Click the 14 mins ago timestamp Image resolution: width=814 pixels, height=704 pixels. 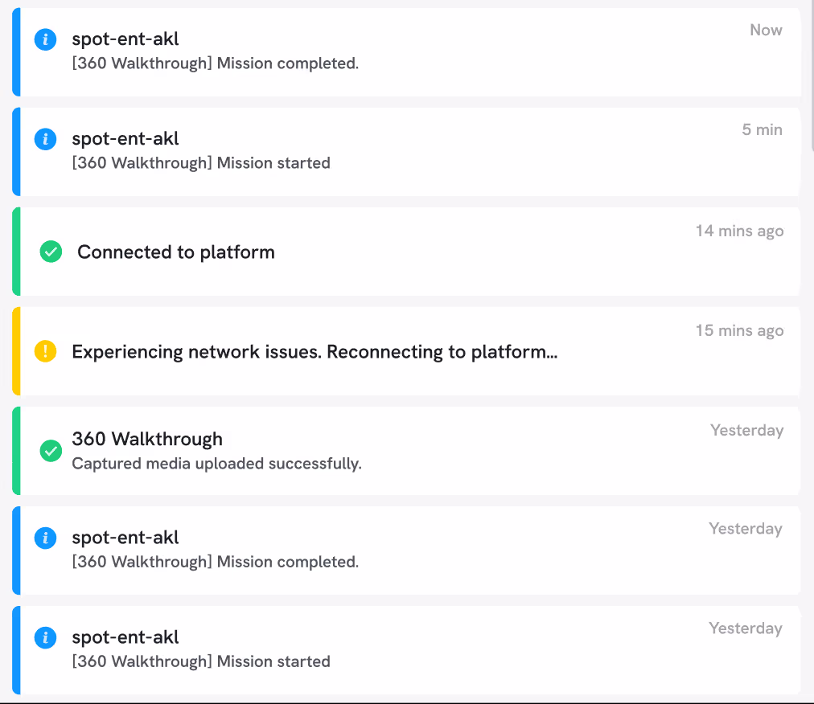tap(739, 231)
